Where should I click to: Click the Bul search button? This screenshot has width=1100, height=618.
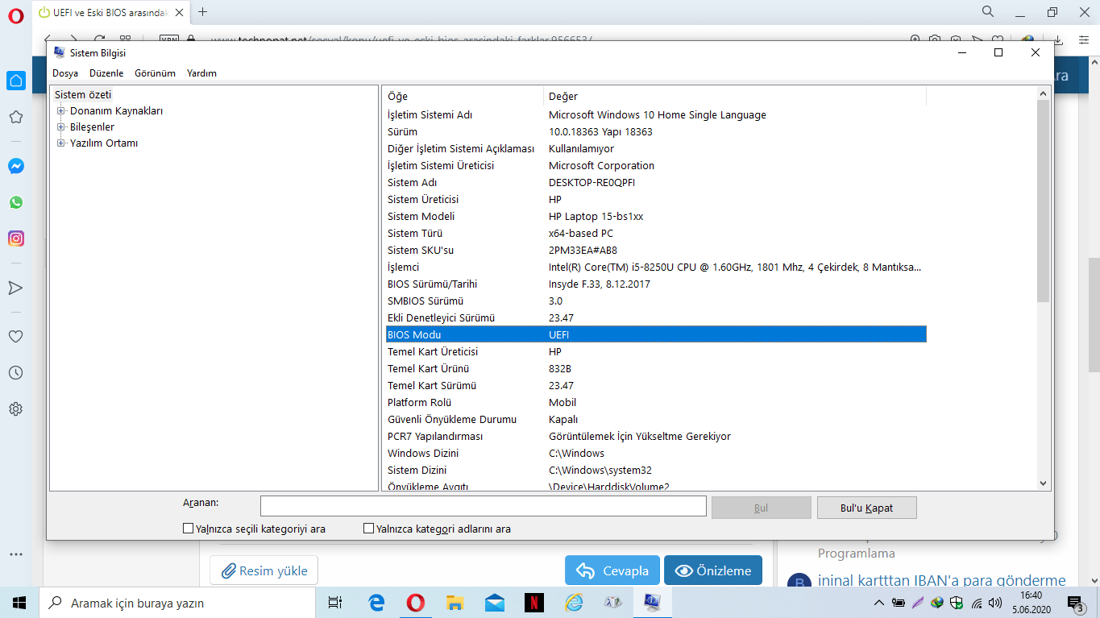click(x=761, y=508)
